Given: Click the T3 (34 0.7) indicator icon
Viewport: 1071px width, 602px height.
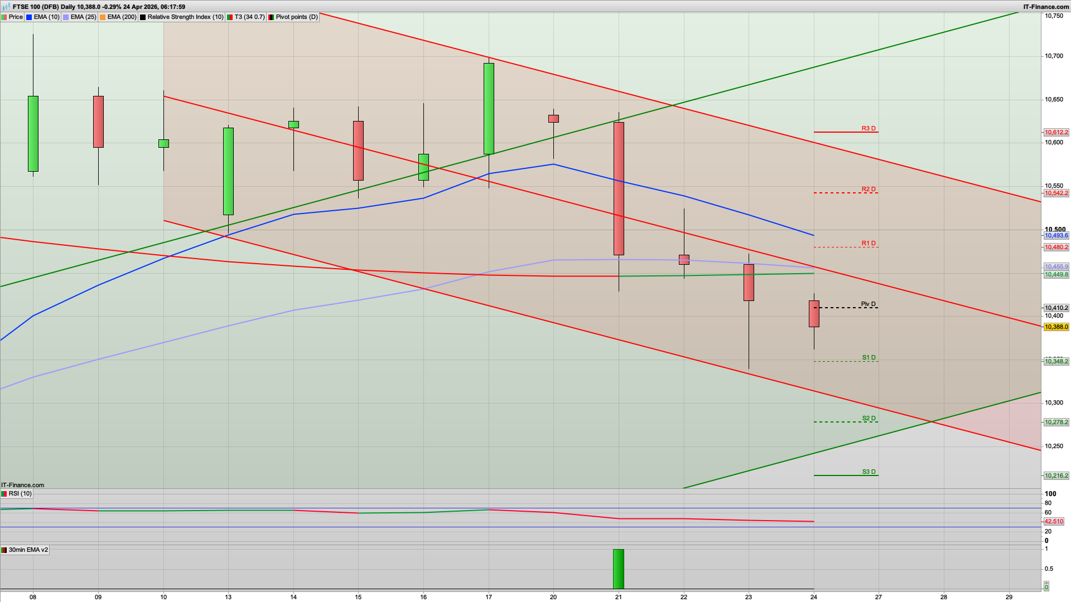Looking at the screenshot, I should [x=229, y=17].
